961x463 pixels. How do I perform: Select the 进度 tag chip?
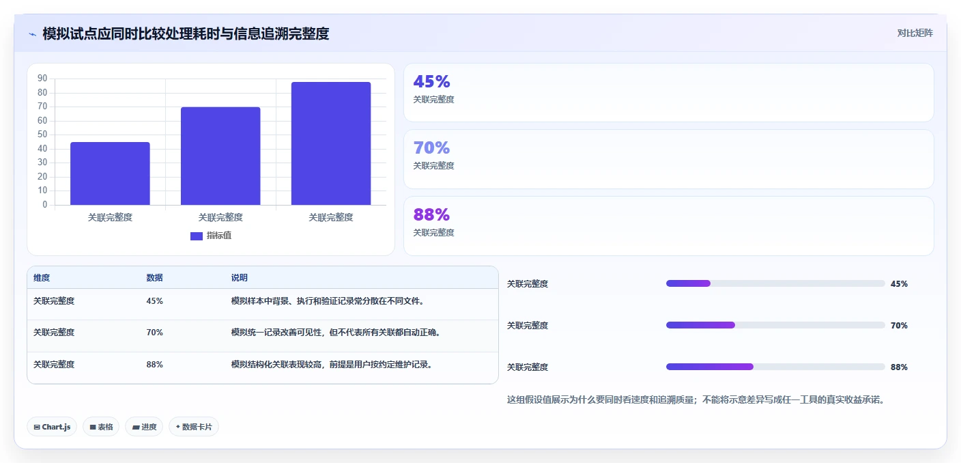pyautogui.click(x=144, y=427)
